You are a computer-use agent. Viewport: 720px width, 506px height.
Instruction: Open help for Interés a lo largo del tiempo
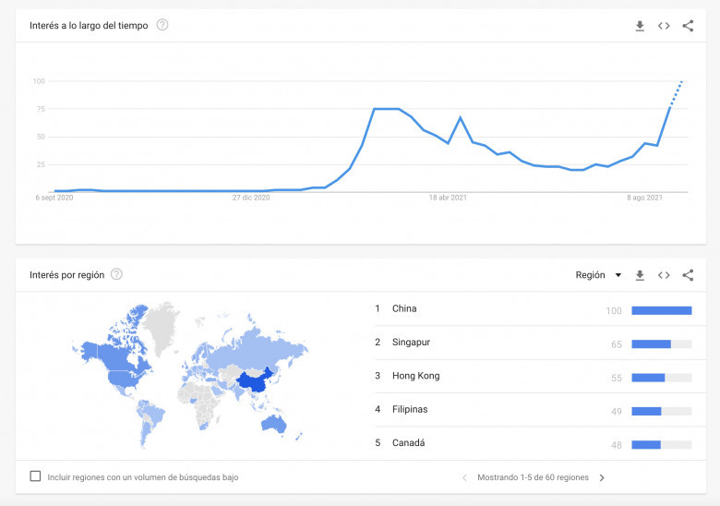(x=162, y=25)
